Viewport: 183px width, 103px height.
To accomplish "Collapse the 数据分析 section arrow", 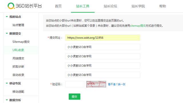I will coord(7,100).
